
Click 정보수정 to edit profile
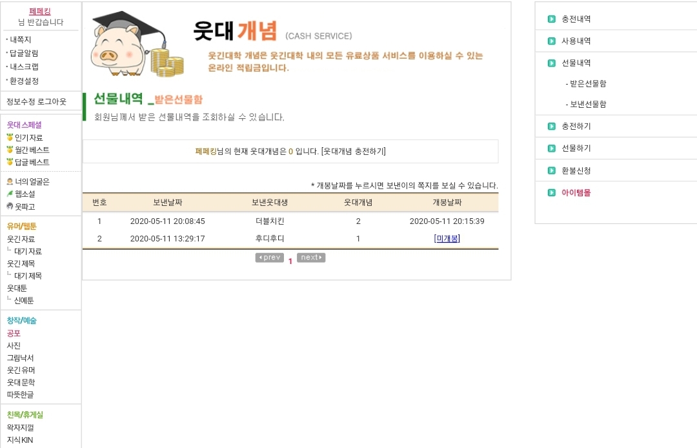click(x=21, y=102)
